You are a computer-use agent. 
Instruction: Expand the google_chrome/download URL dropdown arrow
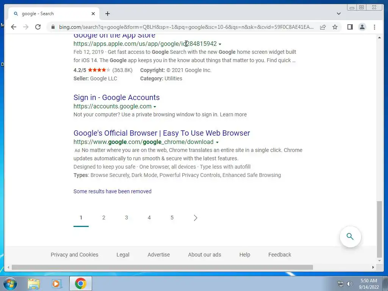[217, 142]
